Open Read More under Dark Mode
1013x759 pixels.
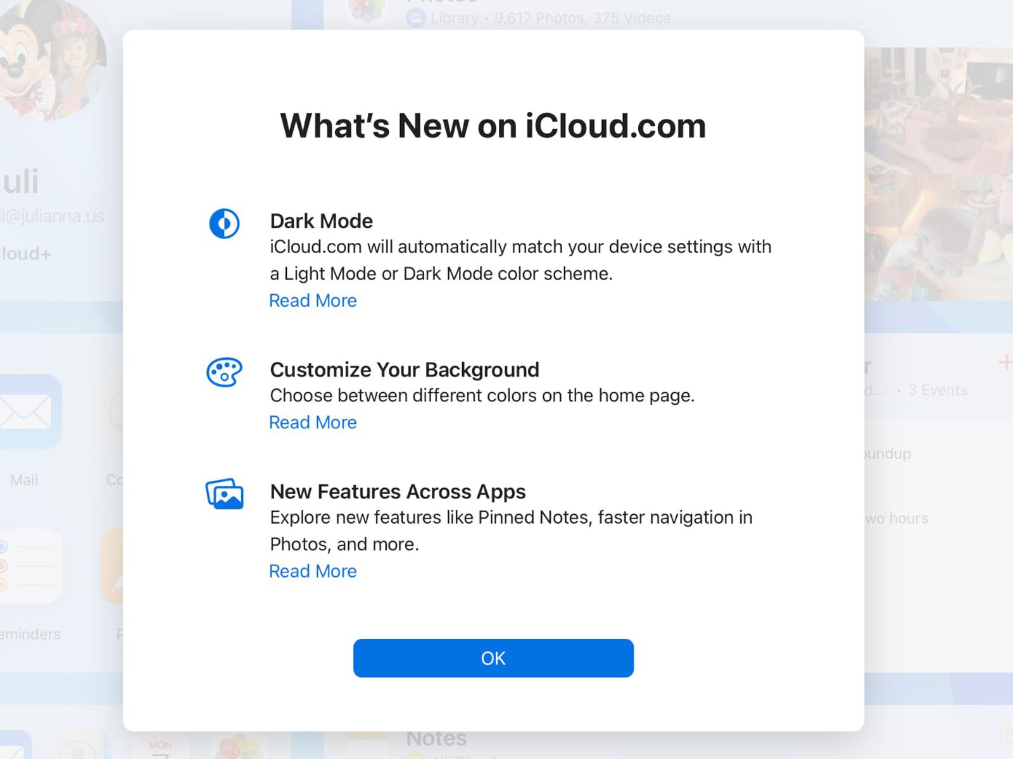pos(313,300)
